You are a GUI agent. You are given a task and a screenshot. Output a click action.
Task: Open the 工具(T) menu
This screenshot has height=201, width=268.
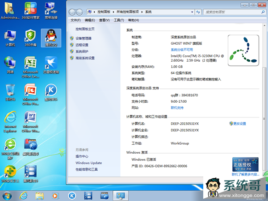pos(119,20)
